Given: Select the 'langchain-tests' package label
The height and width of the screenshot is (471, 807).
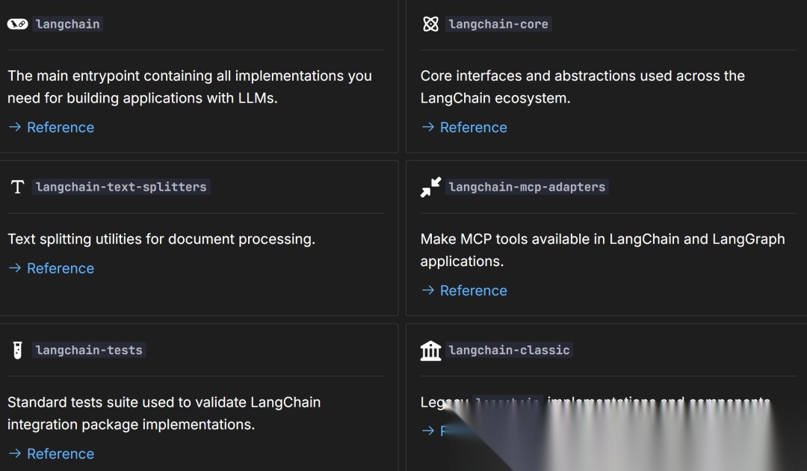Looking at the screenshot, I should tap(89, 350).
